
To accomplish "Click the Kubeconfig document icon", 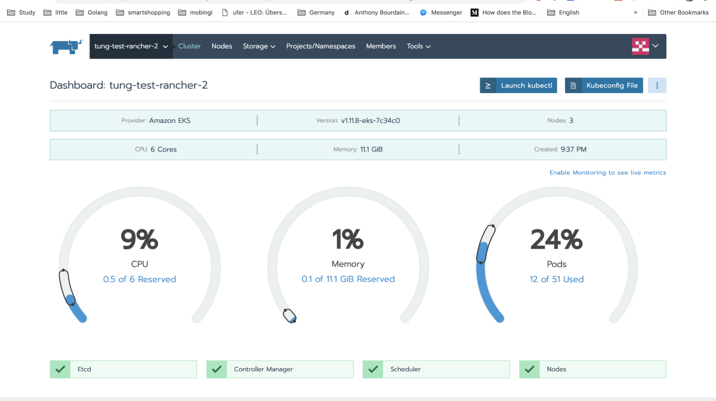I will (573, 85).
